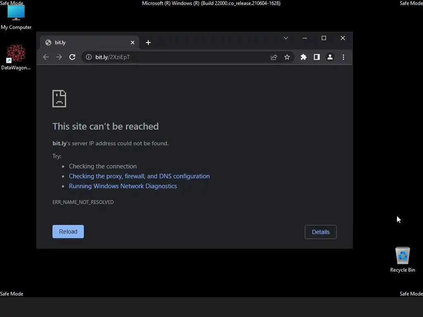Click the sad page error icon
423x317 pixels.
coord(59,99)
